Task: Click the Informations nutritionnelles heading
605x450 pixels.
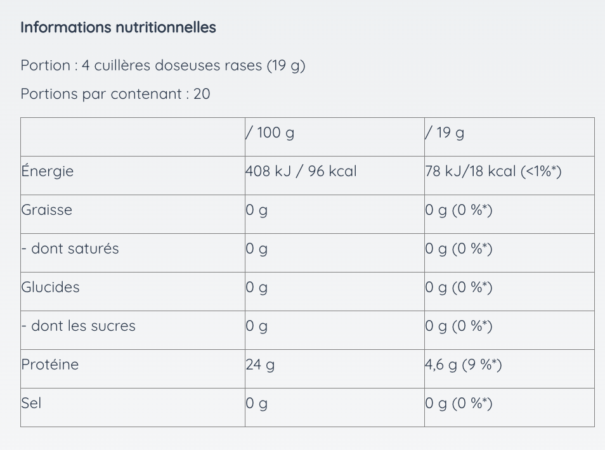Action: coord(118,27)
